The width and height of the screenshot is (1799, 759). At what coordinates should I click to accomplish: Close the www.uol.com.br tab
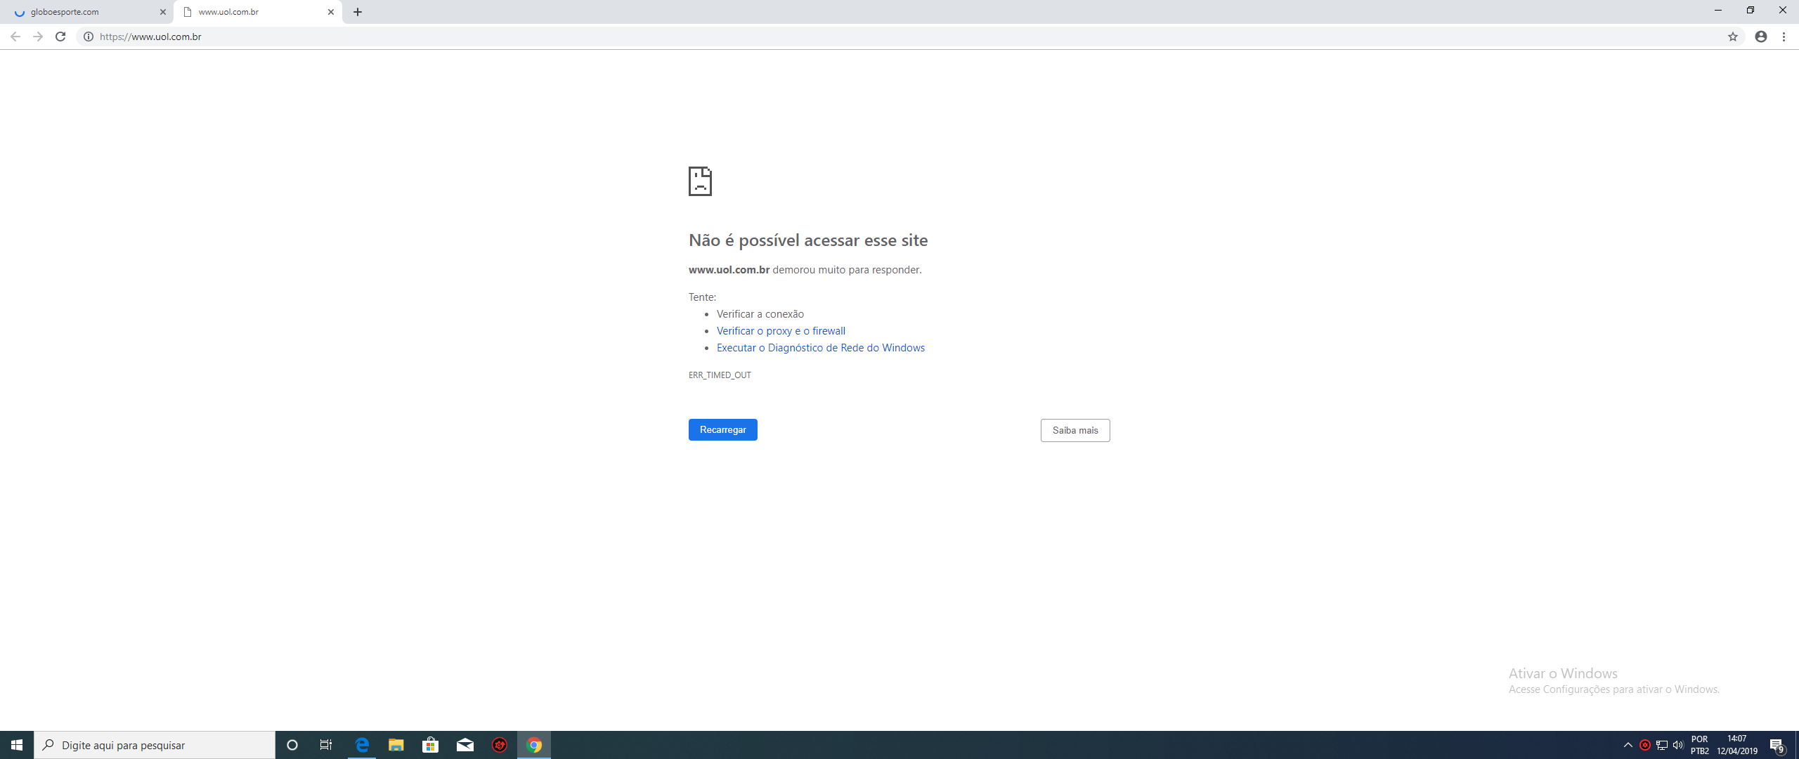point(331,12)
